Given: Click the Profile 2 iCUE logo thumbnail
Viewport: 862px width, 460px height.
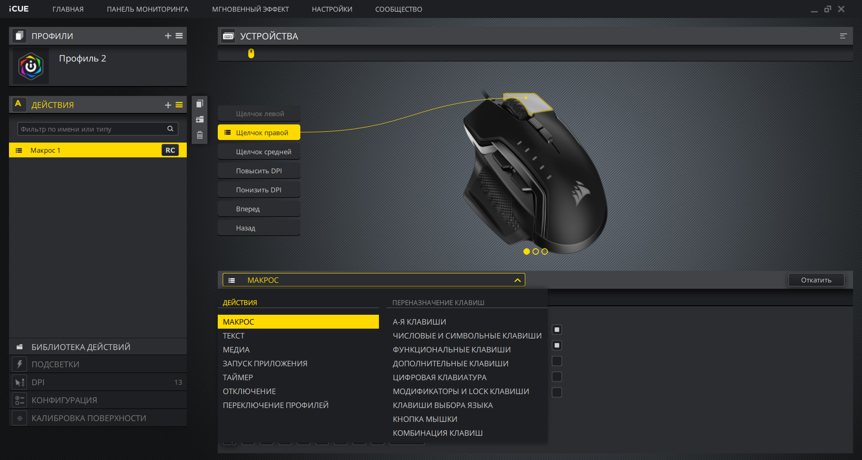Looking at the screenshot, I should [x=31, y=66].
